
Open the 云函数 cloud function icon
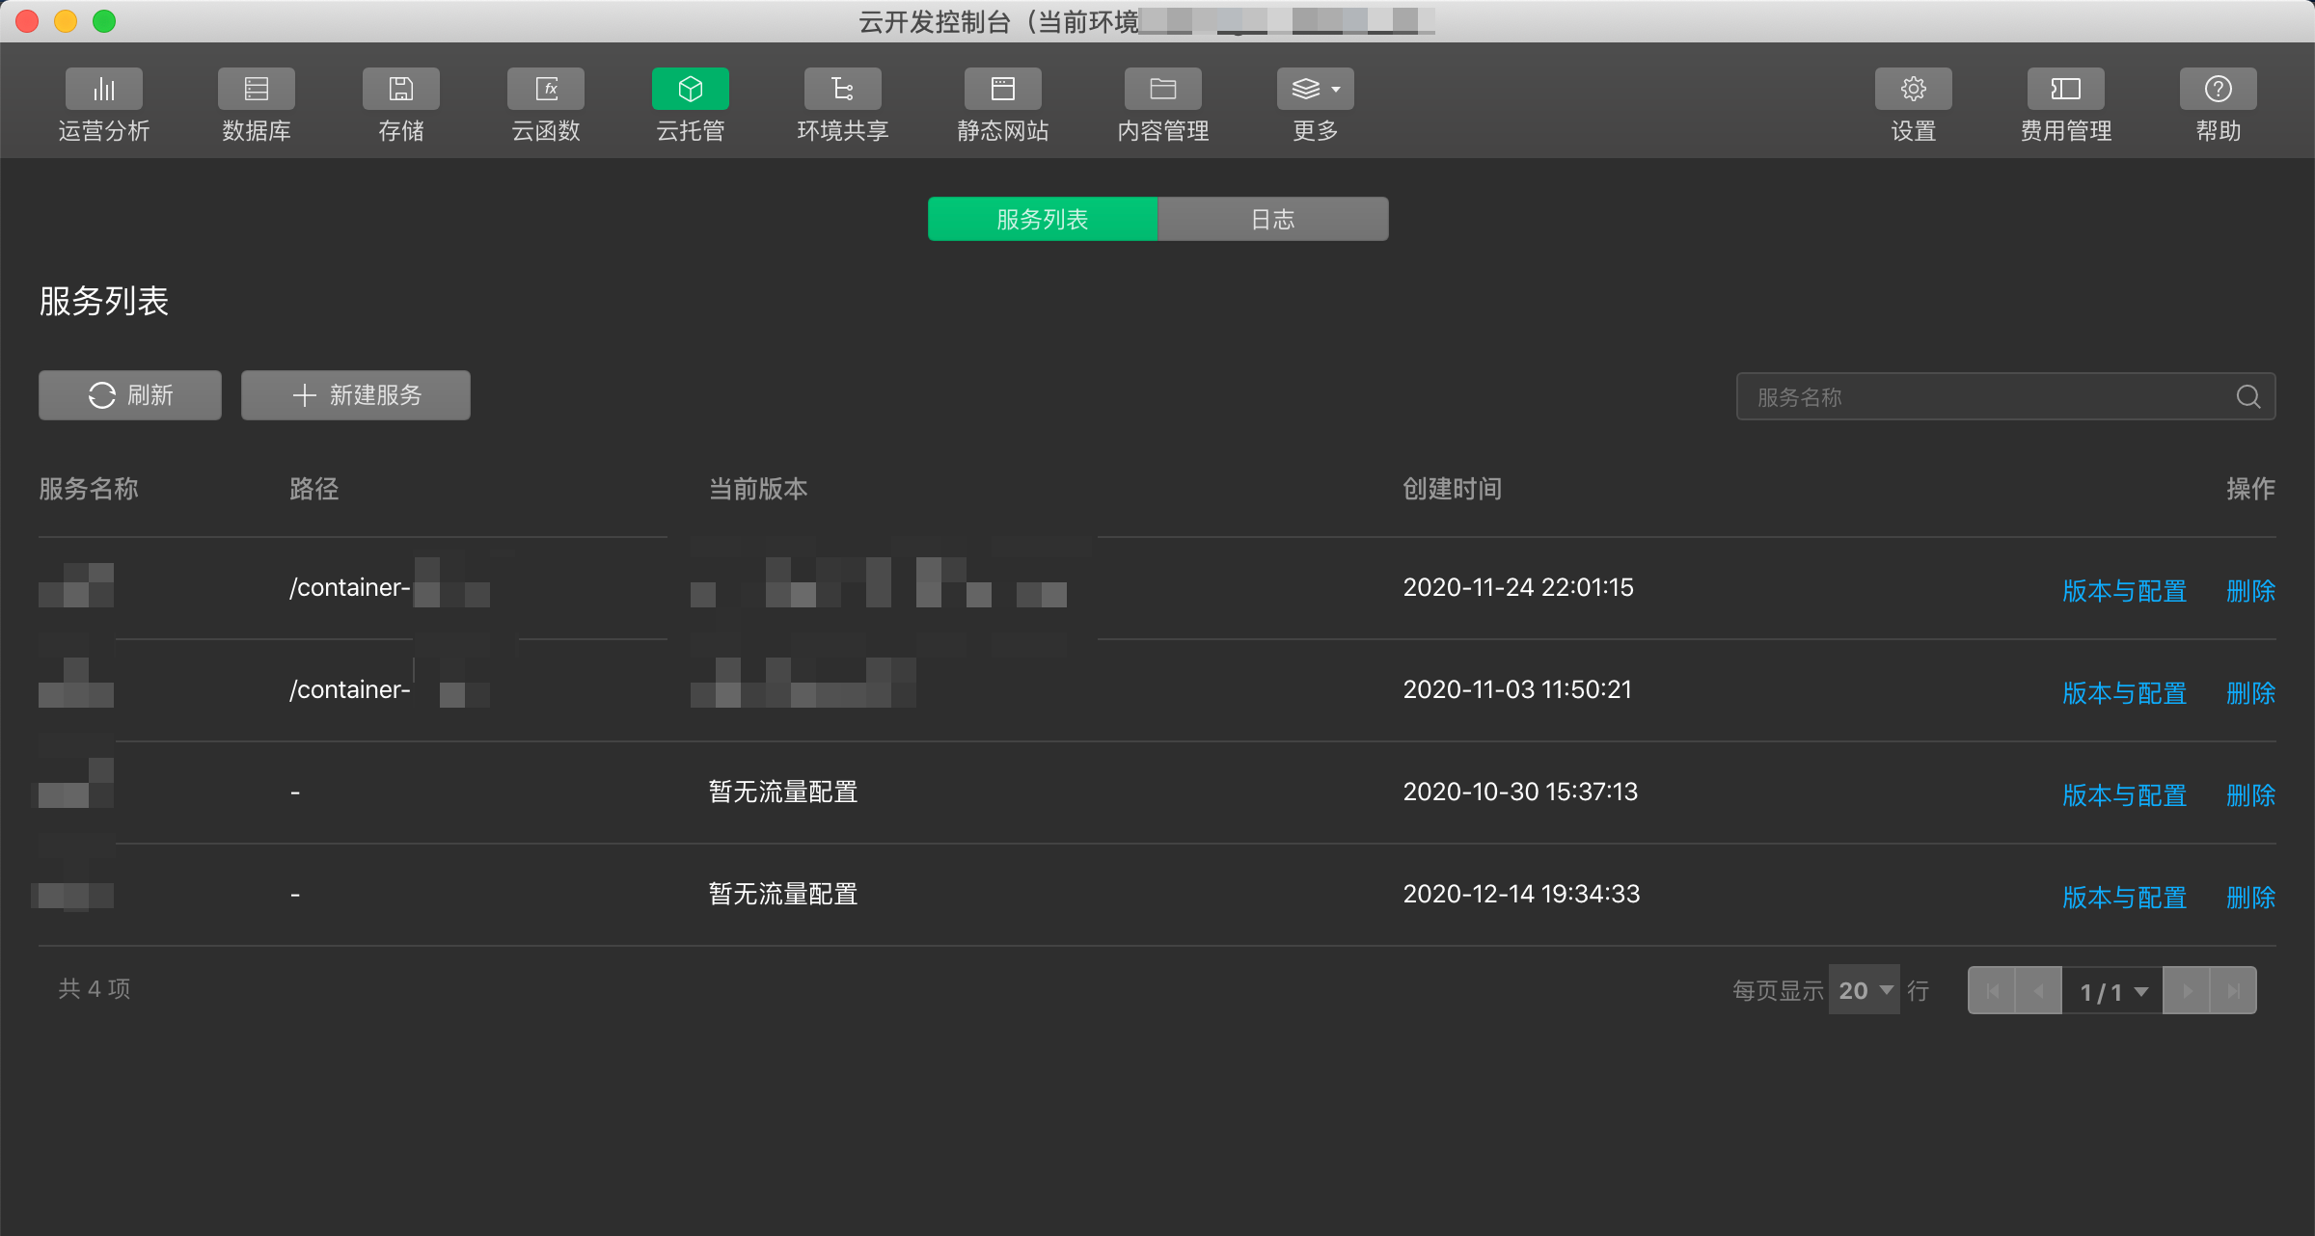click(x=545, y=90)
